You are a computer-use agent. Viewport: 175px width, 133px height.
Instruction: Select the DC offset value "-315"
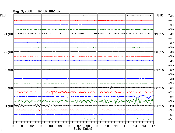171,52
